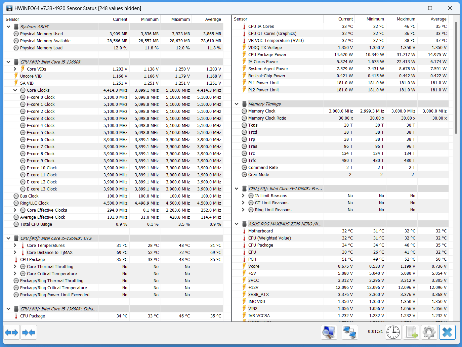
Task: Click the DTS CPU Package thermometer icon
Action: click(x=16, y=259)
